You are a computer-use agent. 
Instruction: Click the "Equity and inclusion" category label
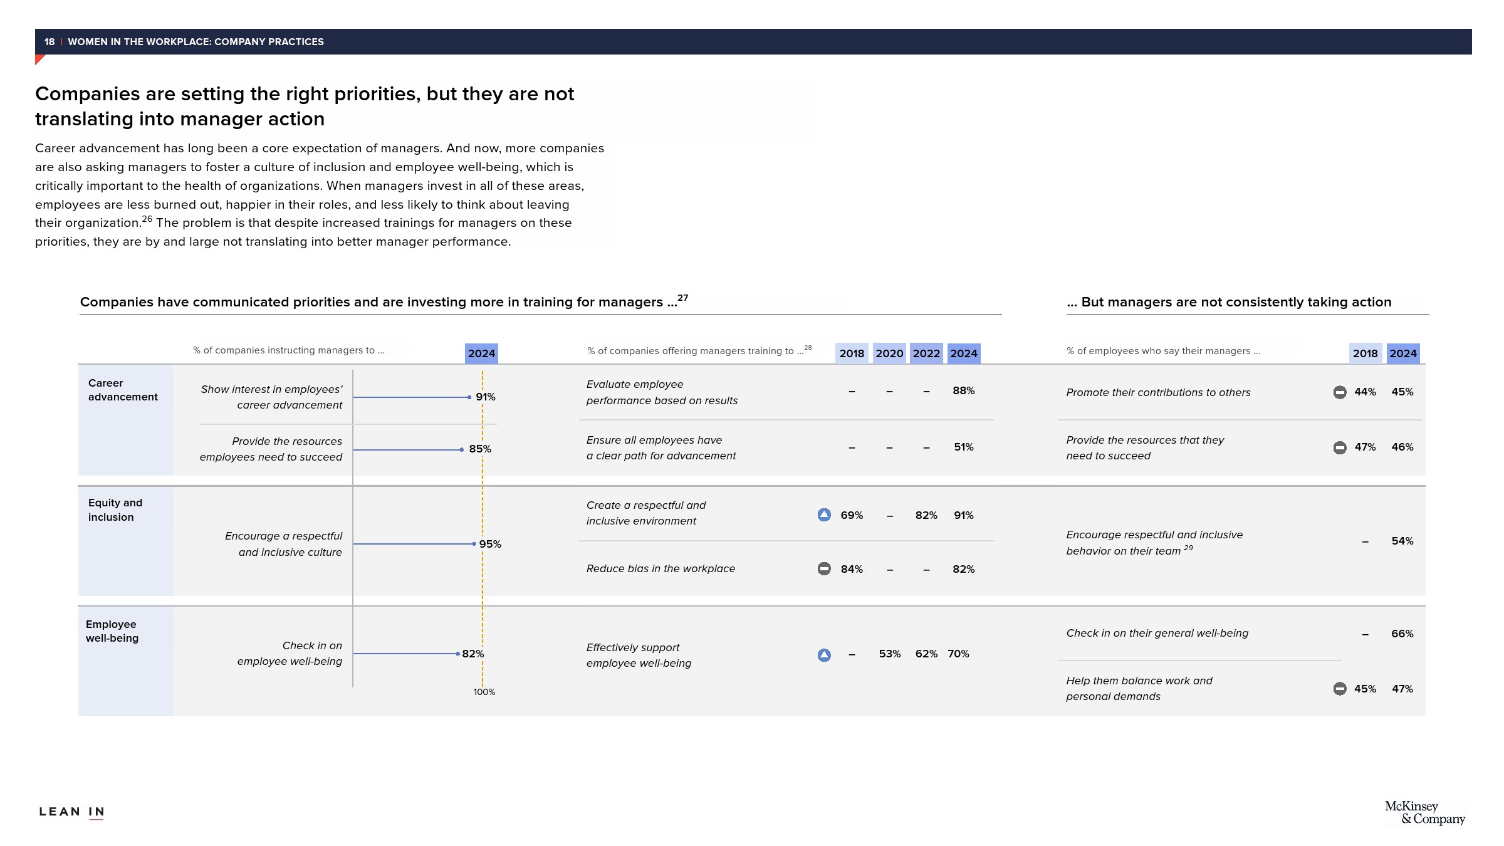[x=115, y=510]
